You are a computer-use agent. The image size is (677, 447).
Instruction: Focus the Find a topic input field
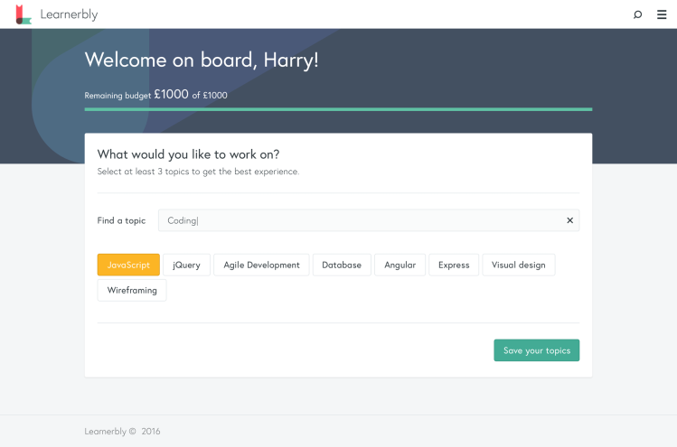tap(369, 220)
